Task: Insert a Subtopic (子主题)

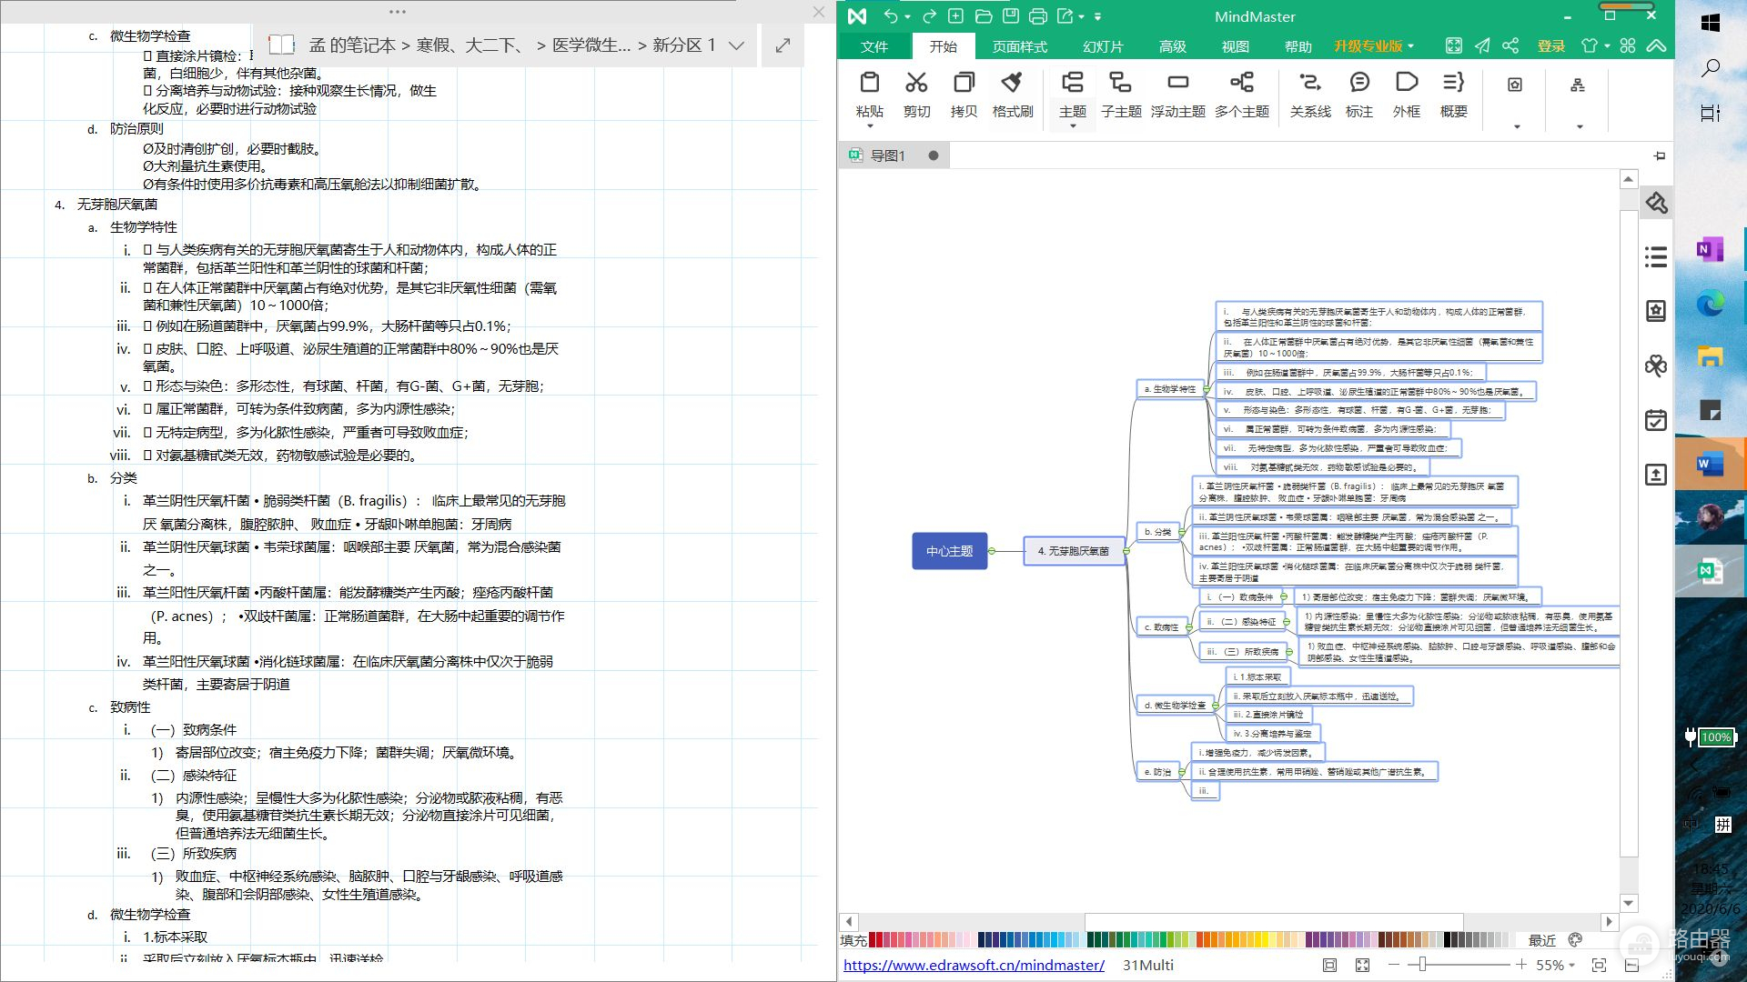Action: (1120, 84)
